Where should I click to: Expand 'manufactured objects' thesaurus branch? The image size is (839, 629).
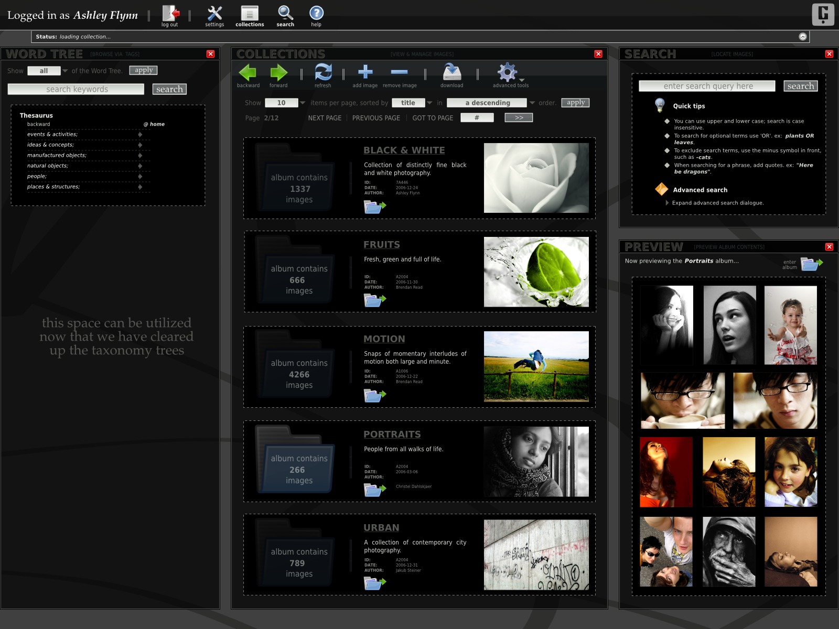click(140, 155)
